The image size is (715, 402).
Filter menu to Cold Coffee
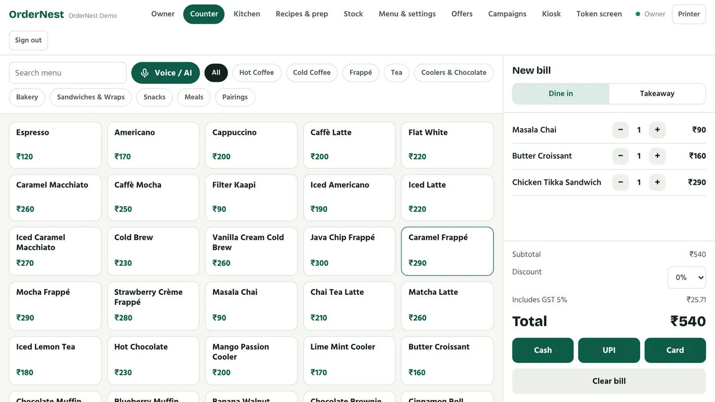(312, 72)
